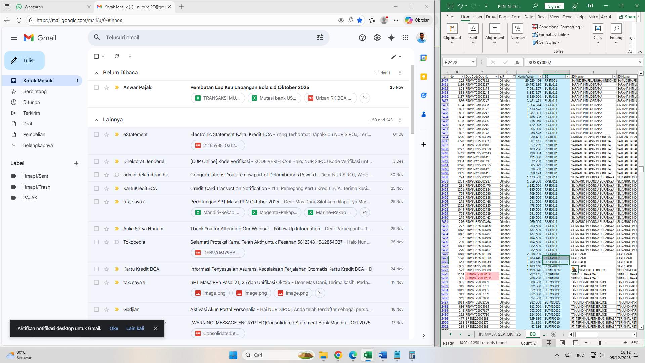The width and height of the screenshot is (645, 363).
Task: Choose Lain kali in the Gmail notification prompt
Action: click(x=135, y=328)
